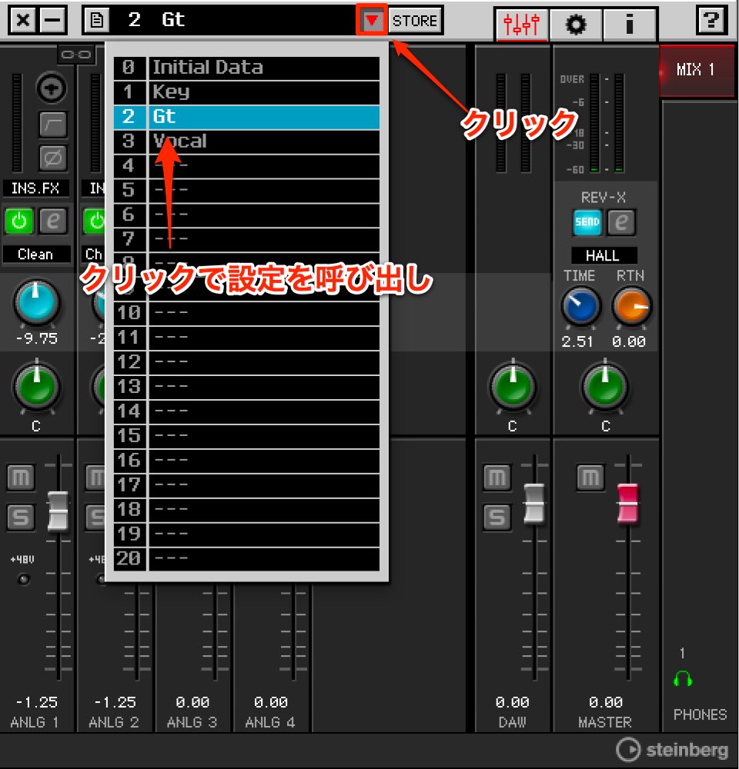Click the ANLG 1 INS.FX label
Viewport: 739px width, 769px height.
tap(35, 188)
